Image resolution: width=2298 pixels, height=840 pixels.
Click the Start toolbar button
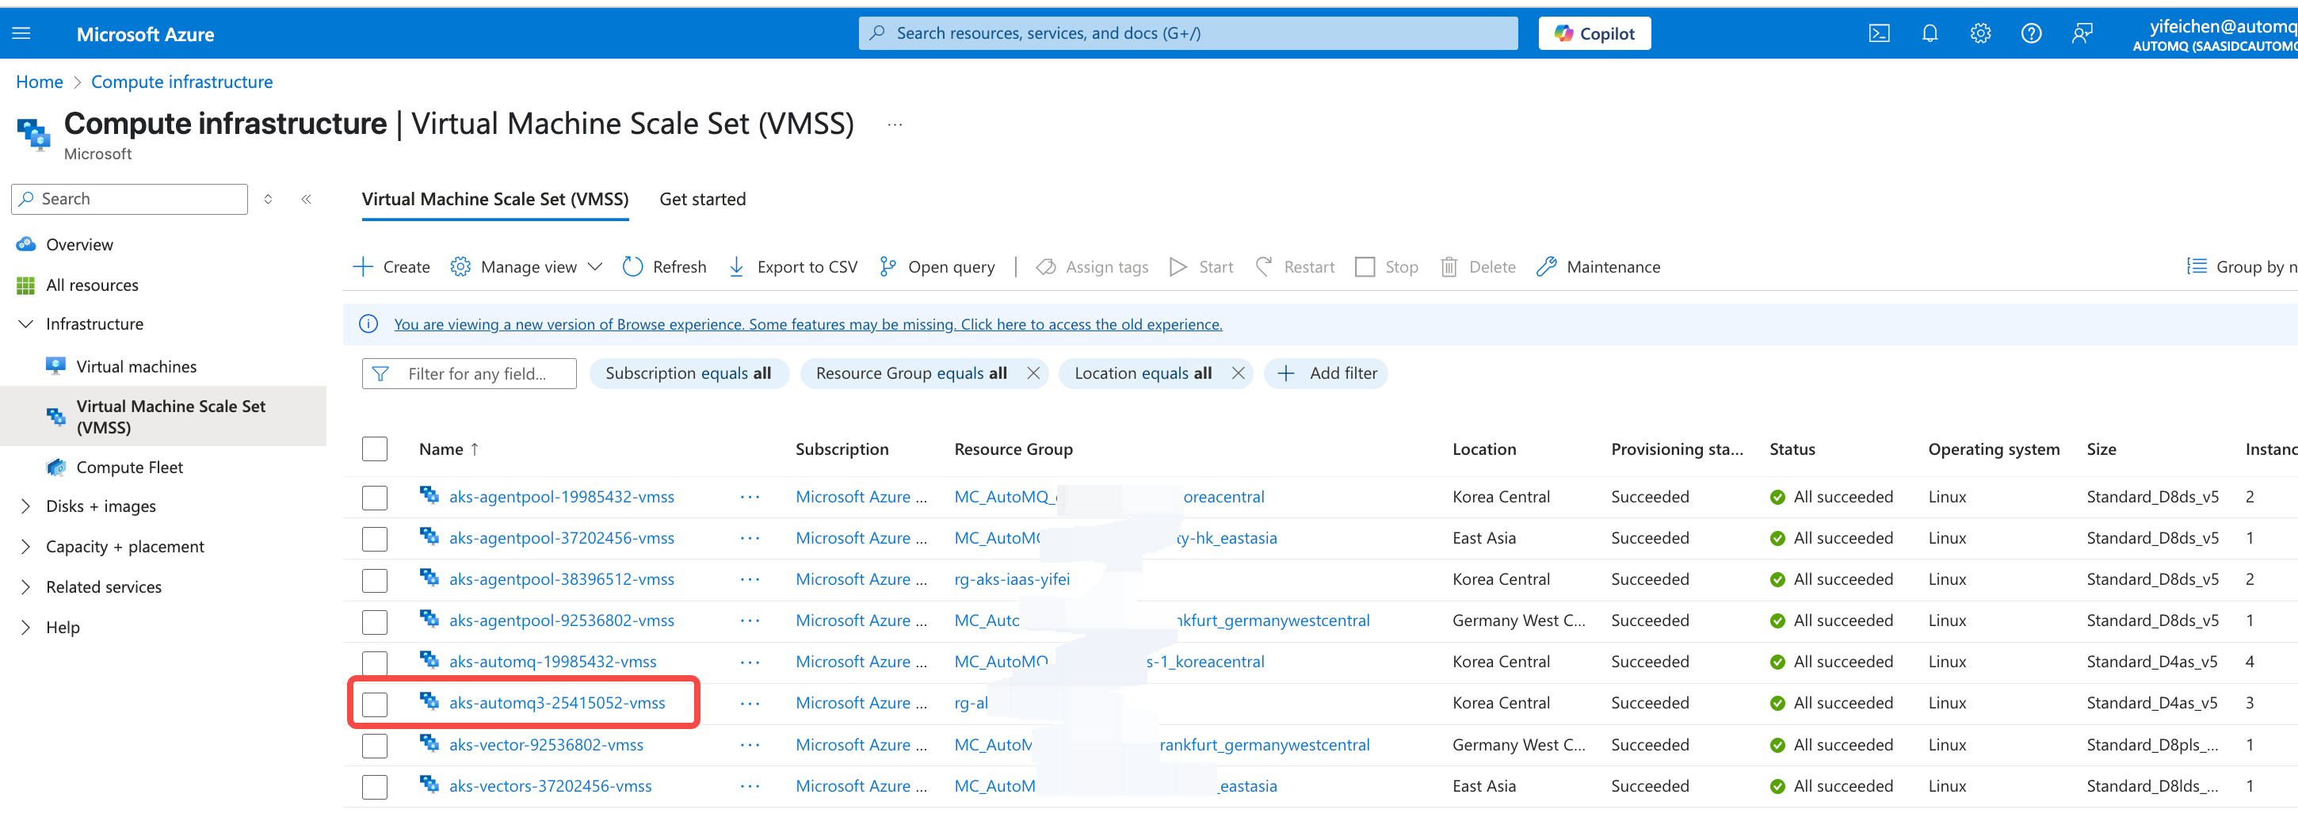click(1201, 266)
